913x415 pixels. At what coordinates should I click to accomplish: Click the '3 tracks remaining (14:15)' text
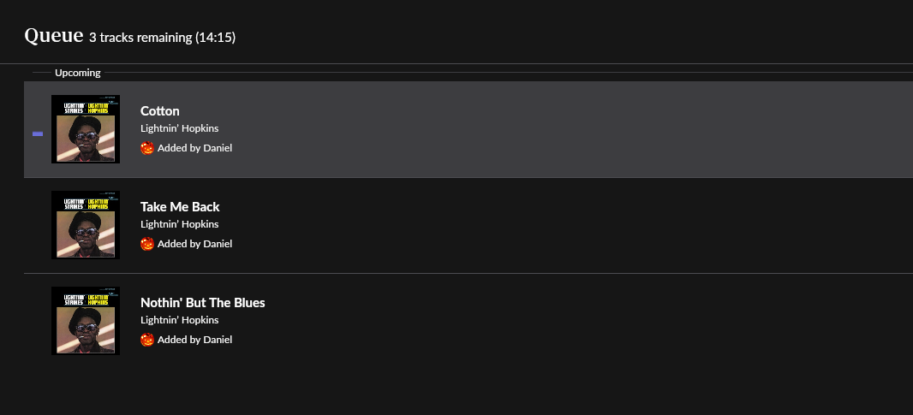click(163, 38)
